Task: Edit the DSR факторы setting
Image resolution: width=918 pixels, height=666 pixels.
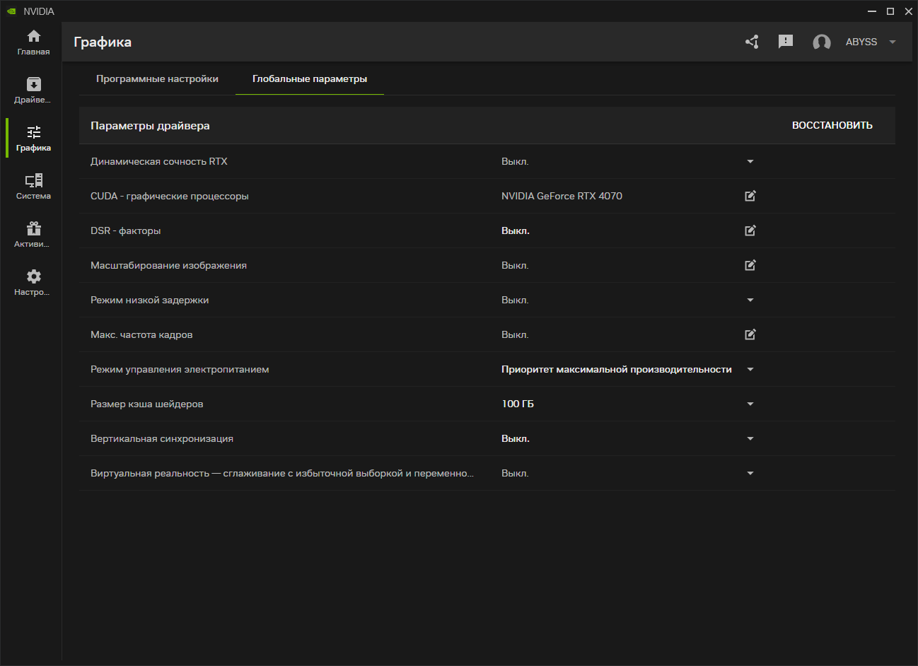Action: pos(750,230)
